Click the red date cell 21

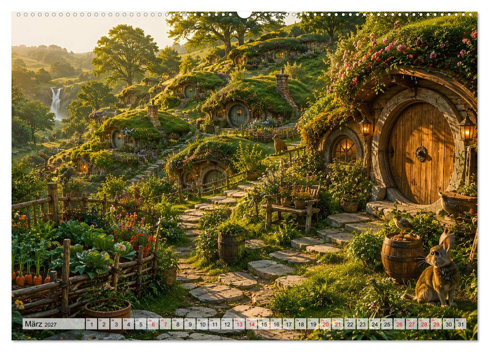(338, 324)
